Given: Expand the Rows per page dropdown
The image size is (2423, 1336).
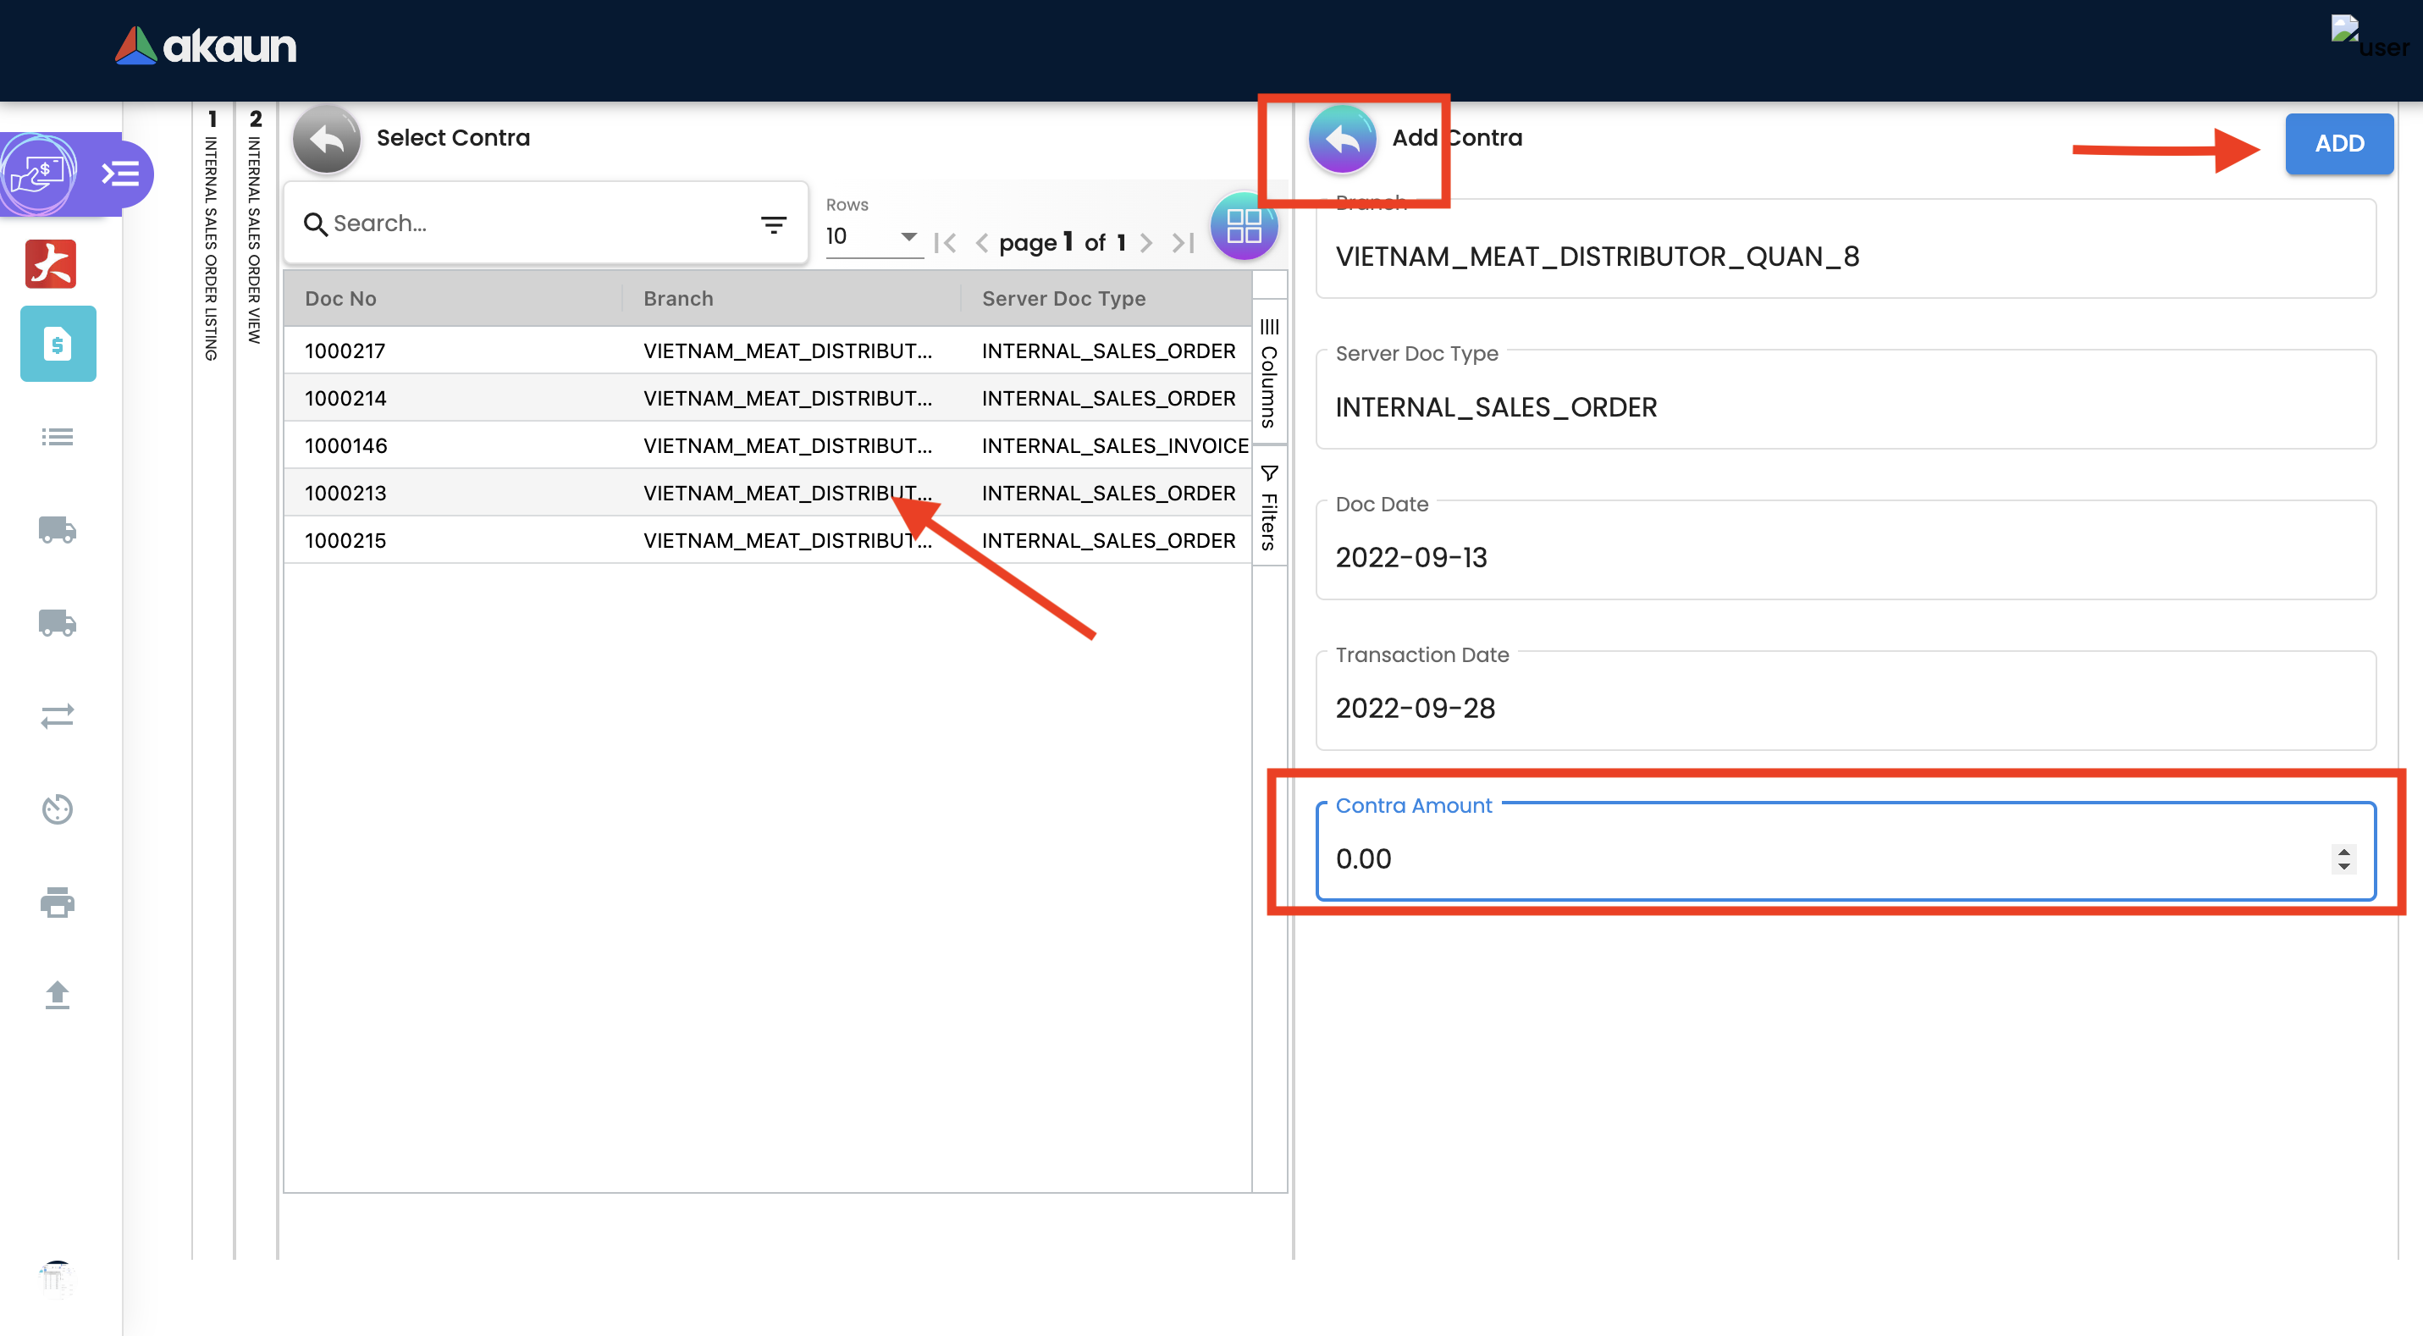Looking at the screenshot, I should point(872,237).
